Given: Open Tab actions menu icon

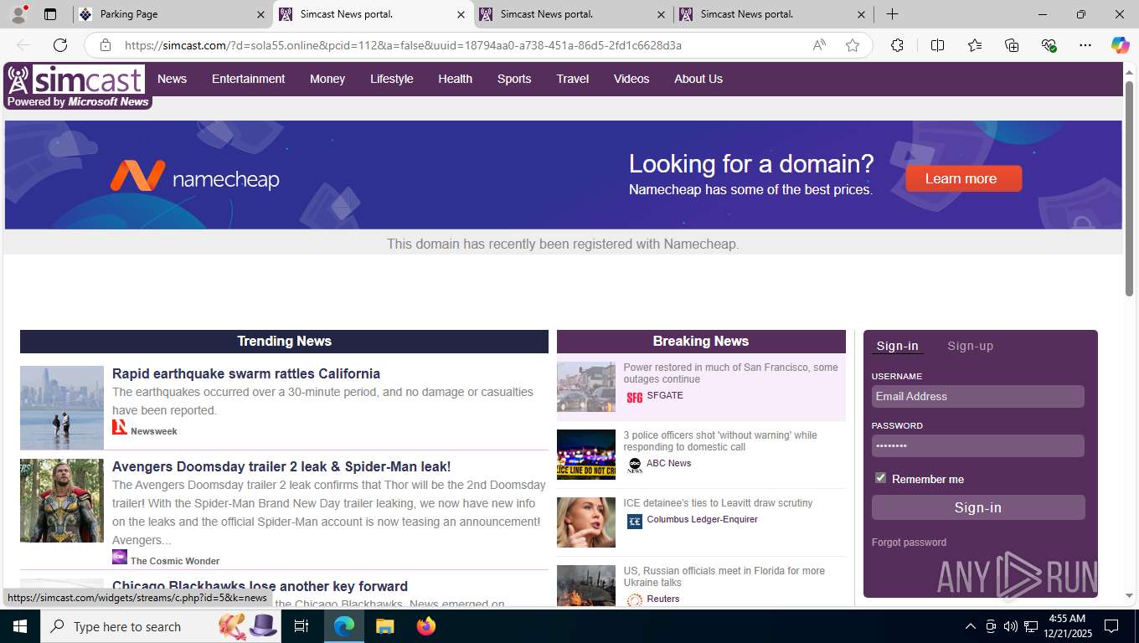Looking at the screenshot, I should (x=50, y=14).
